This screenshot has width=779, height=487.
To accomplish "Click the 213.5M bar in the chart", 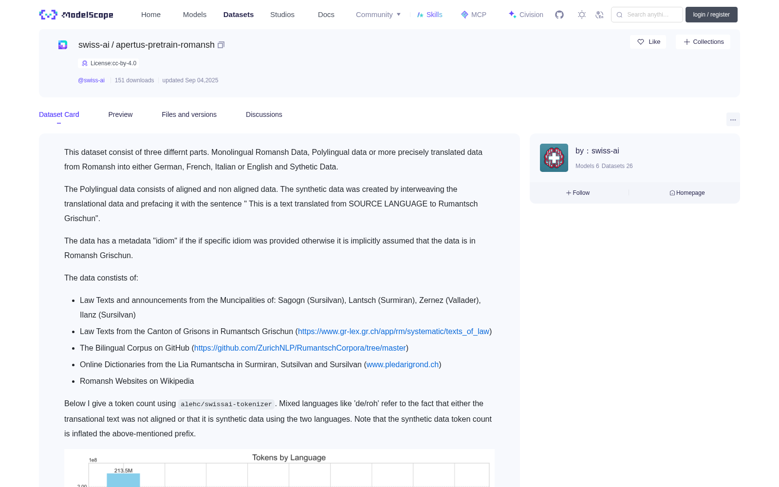I will 123,480.
